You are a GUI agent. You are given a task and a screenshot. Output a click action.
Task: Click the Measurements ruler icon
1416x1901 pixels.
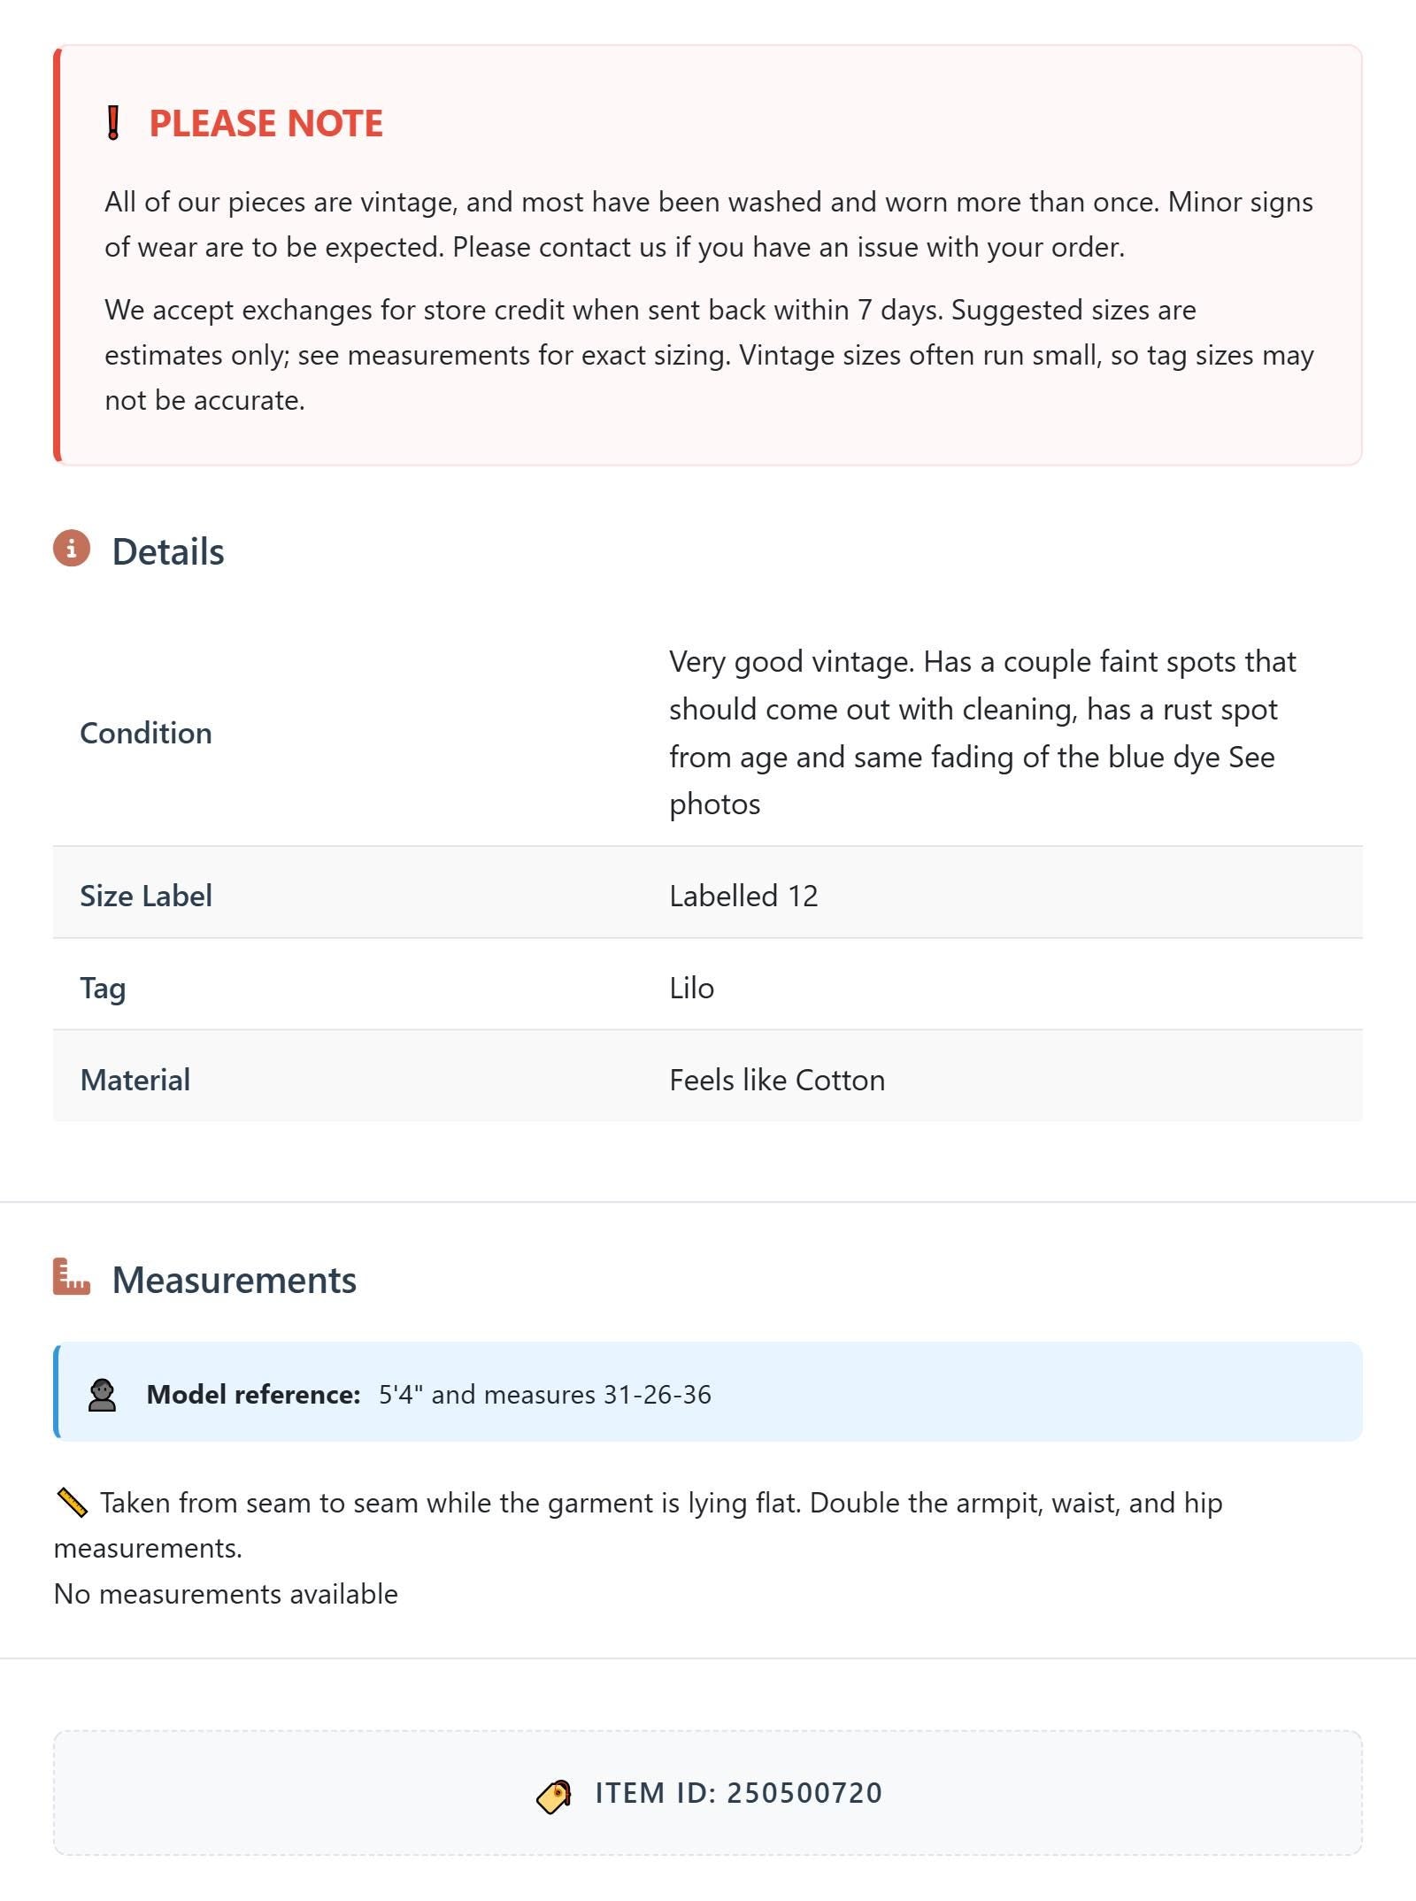(72, 1277)
